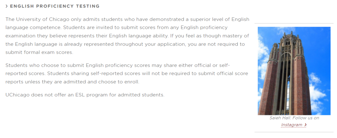The image size is (337, 138).
Task: Click the words University of Chicago in first line
Action: (x=43, y=19)
